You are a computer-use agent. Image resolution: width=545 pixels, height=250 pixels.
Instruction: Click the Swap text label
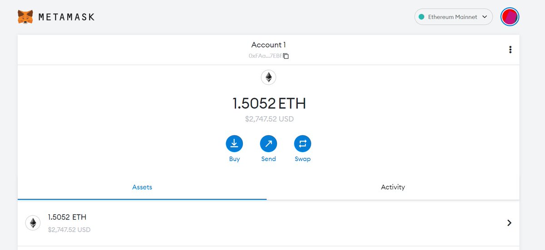point(302,159)
